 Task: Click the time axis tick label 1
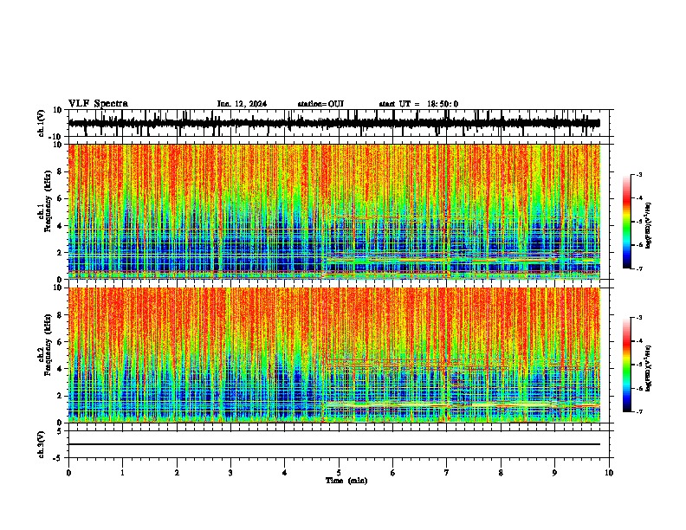[x=122, y=473]
